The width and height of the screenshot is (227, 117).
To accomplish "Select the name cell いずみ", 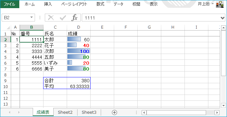I will (55, 63).
